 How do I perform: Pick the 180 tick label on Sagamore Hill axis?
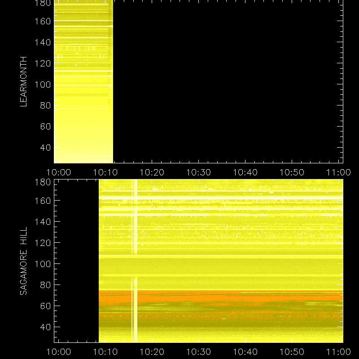tap(43, 182)
